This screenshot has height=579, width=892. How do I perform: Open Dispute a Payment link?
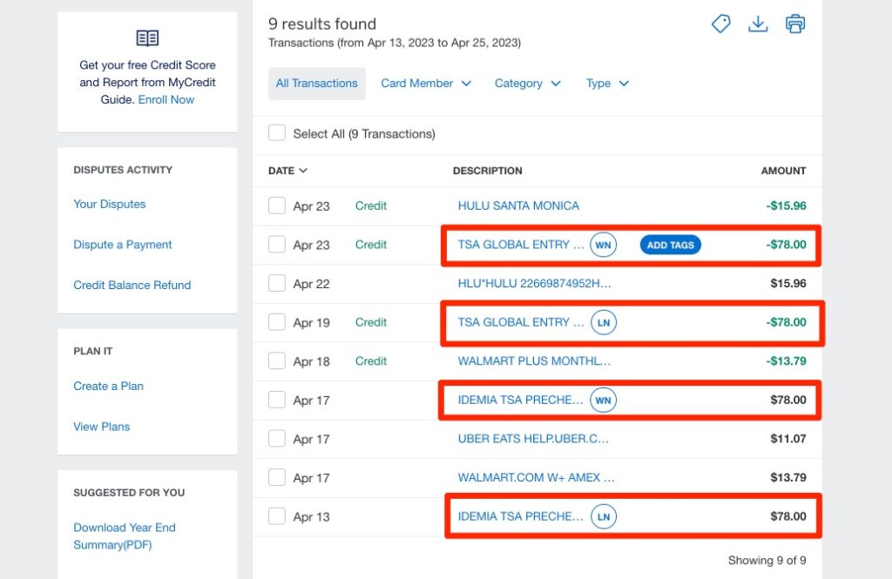click(x=123, y=245)
